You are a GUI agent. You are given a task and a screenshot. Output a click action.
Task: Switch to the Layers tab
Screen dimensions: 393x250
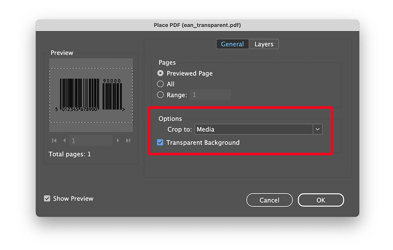click(x=264, y=44)
